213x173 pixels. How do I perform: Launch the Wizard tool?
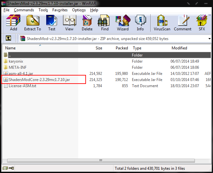tap(123, 23)
